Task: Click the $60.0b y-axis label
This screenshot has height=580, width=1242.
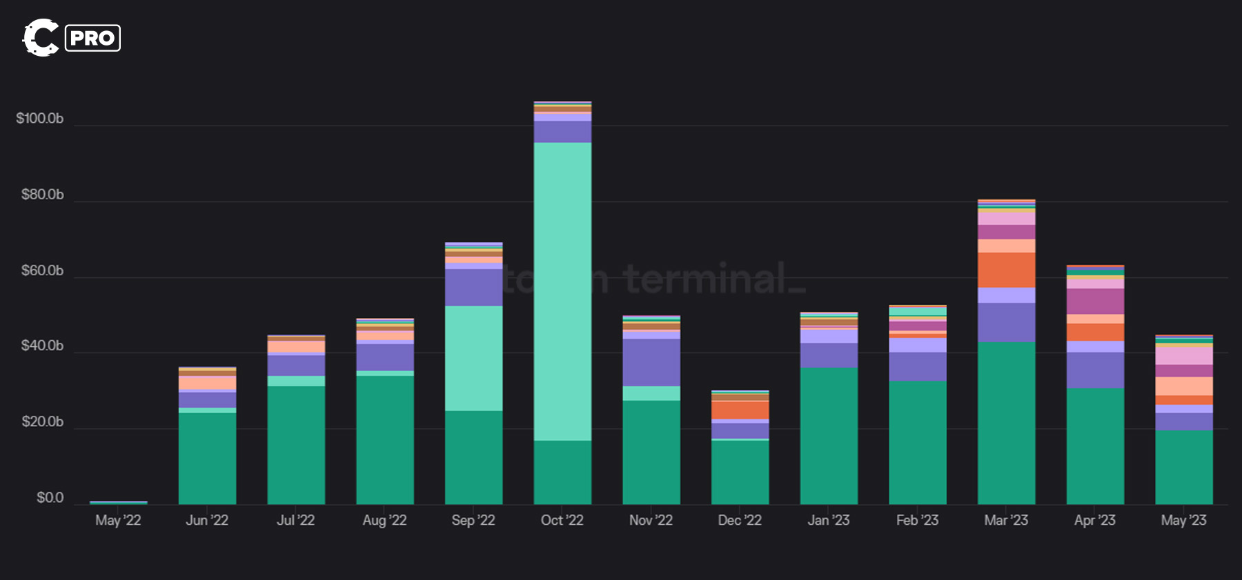Action: (42, 270)
